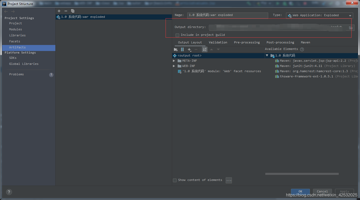The width and height of the screenshot is (360, 200).
Task: Click the ellipsis button beside Show content
Action: coord(229,180)
